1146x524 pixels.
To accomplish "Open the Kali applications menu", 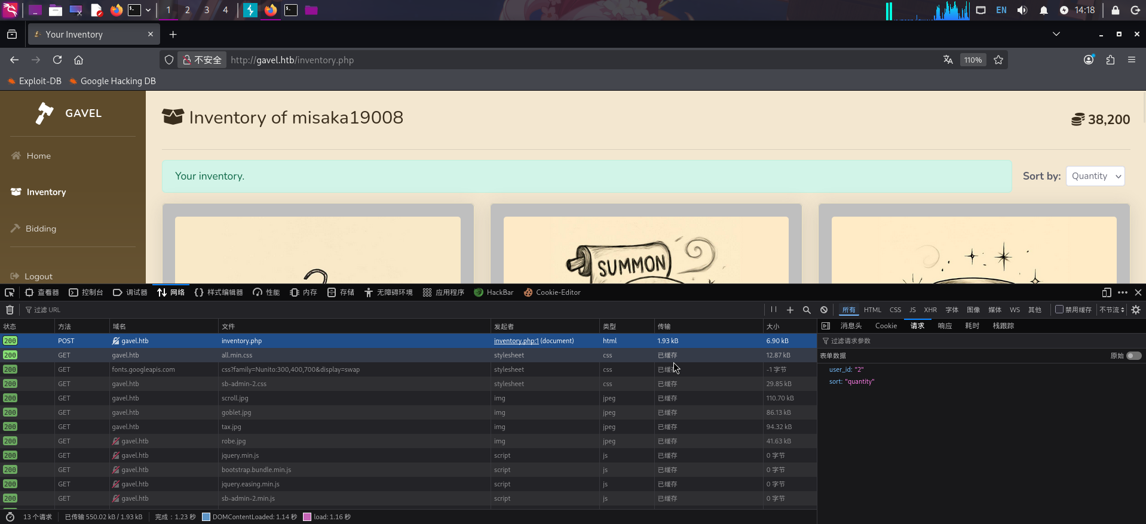I will 11,10.
